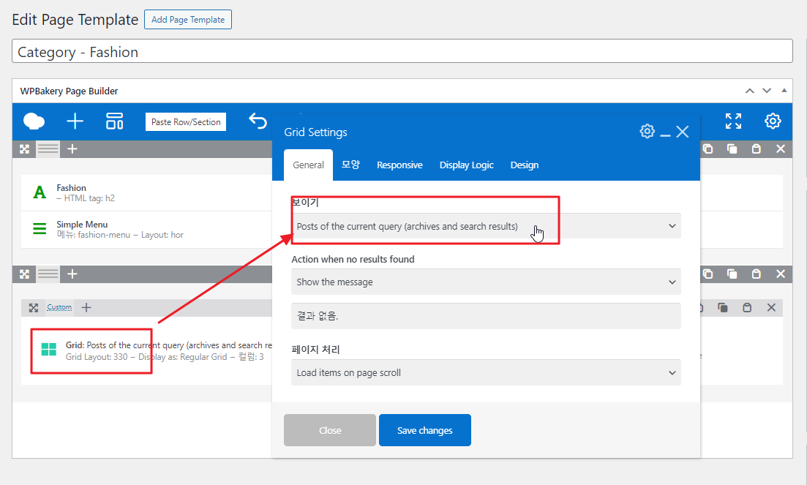Open the 보이기 dropdown
The height and width of the screenshot is (485, 807).
(486, 226)
